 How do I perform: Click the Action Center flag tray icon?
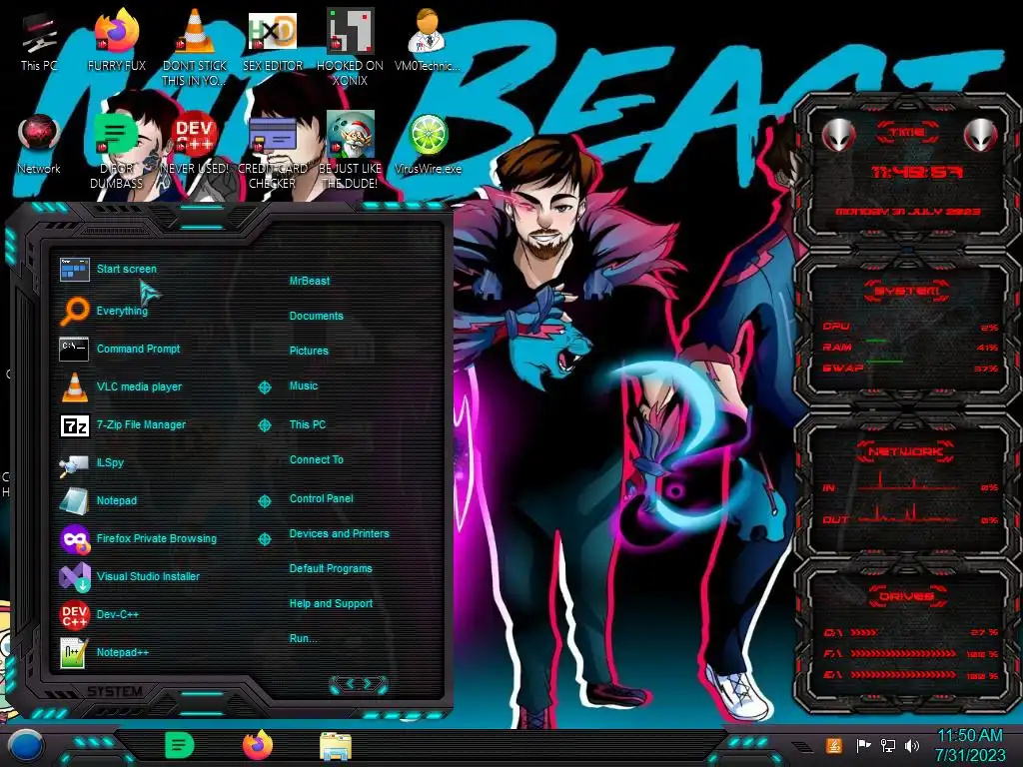tap(862, 745)
